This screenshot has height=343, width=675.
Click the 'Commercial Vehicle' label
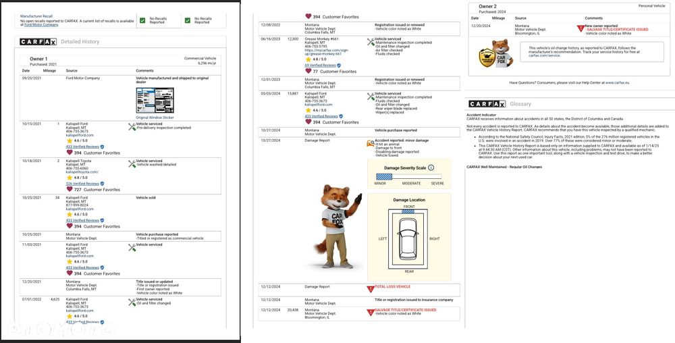coord(200,59)
